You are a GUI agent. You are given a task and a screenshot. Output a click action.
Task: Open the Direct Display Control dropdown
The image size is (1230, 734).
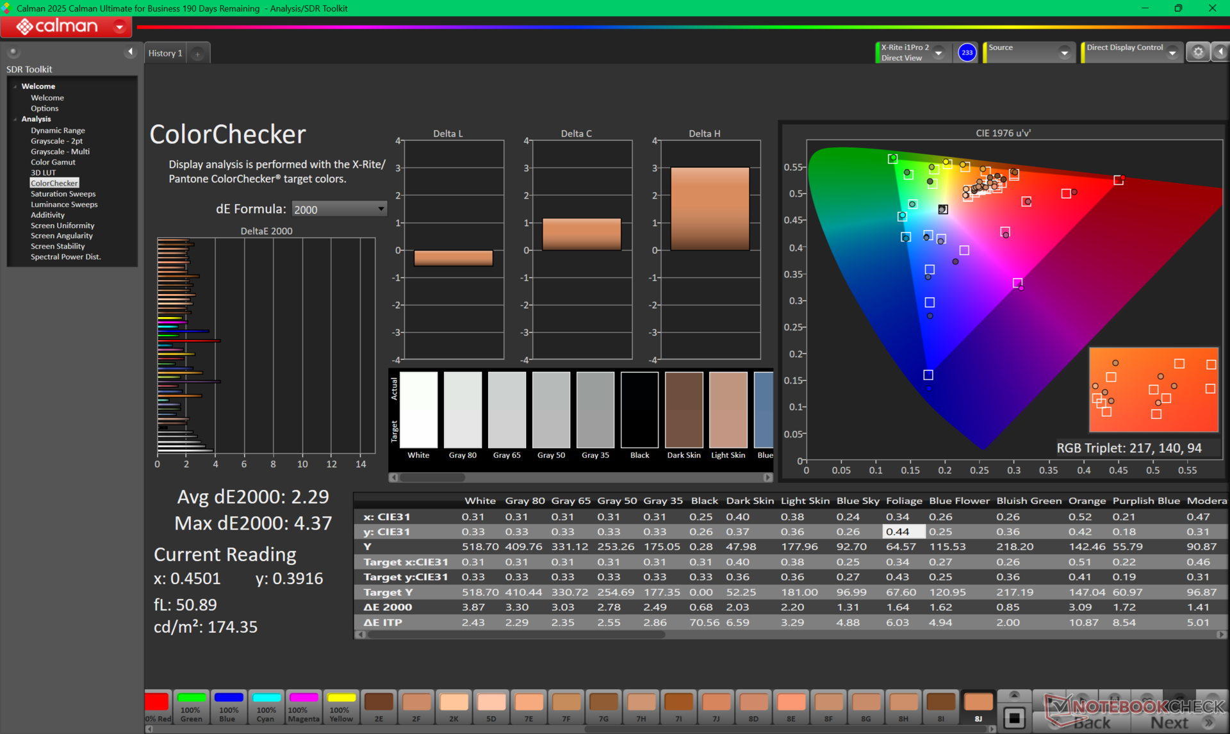pos(1172,53)
